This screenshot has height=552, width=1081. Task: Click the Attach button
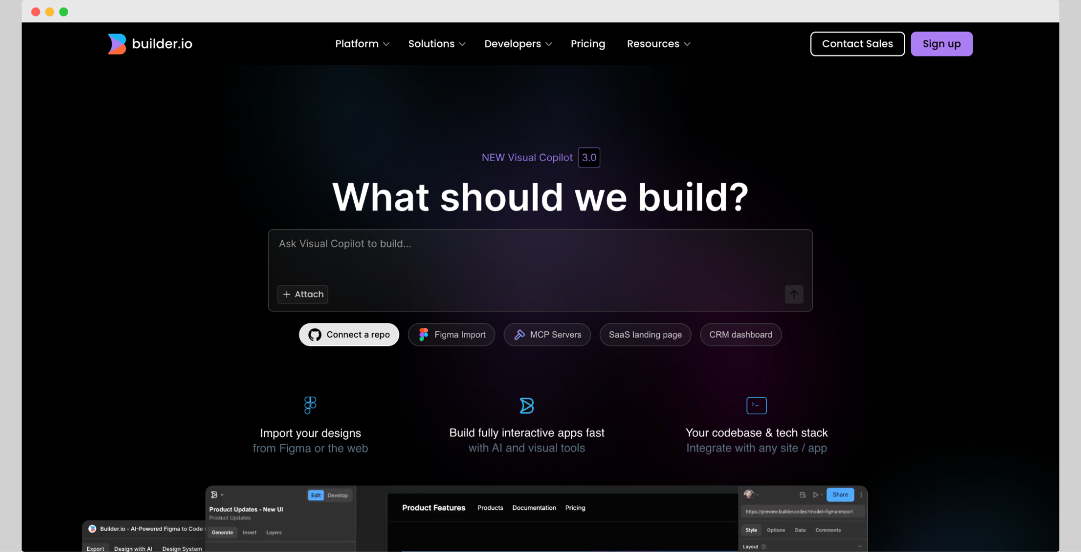tap(303, 294)
